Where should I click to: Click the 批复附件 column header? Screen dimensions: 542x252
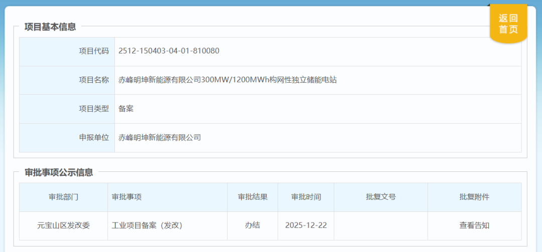[474, 197]
